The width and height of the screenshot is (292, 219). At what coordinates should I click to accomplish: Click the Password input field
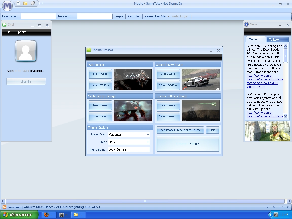pos(95,16)
